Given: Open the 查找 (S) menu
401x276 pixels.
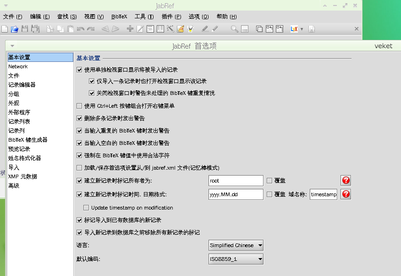Looking at the screenshot, I should (x=67, y=17).
